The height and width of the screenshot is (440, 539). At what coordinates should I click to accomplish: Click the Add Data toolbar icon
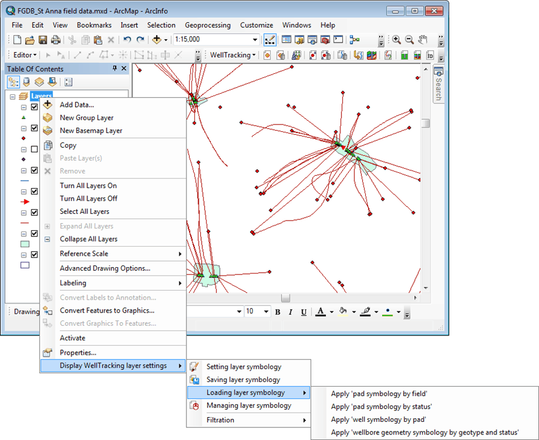click(157, 40)
